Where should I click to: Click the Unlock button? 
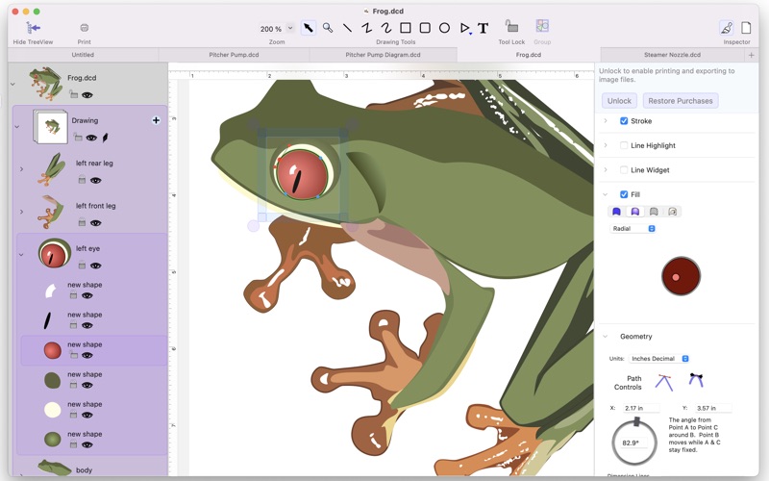point(619,101)
